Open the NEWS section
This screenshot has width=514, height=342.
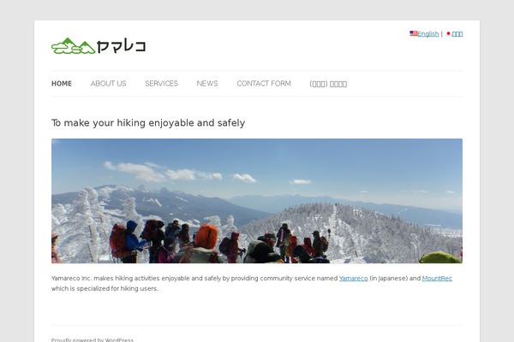click(207, 84)
